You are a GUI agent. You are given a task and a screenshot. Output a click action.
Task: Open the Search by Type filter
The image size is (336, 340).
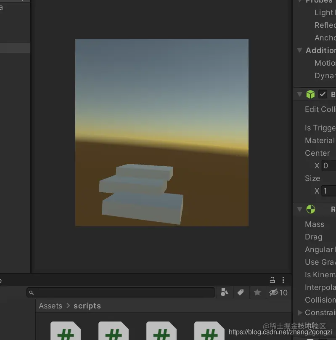click(224, 292)
